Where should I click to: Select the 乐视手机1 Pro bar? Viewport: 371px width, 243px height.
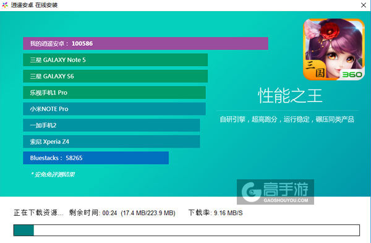[x=114, y=93]
